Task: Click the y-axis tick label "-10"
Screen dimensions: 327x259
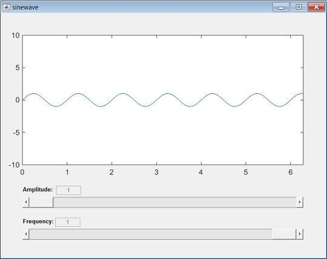Action: click(x=14, y=165)
